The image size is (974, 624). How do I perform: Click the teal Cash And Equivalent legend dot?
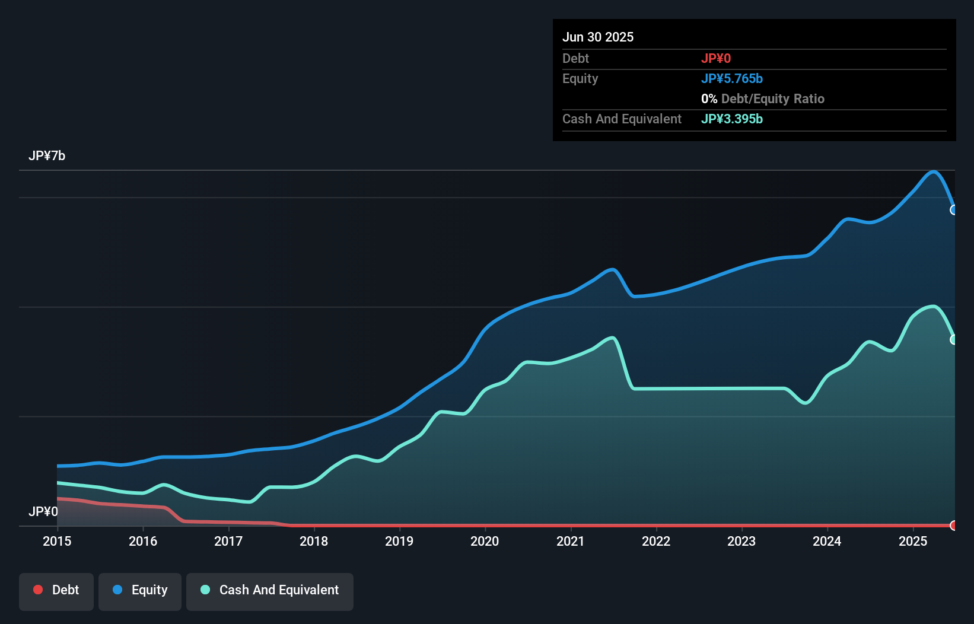[205, 590]
